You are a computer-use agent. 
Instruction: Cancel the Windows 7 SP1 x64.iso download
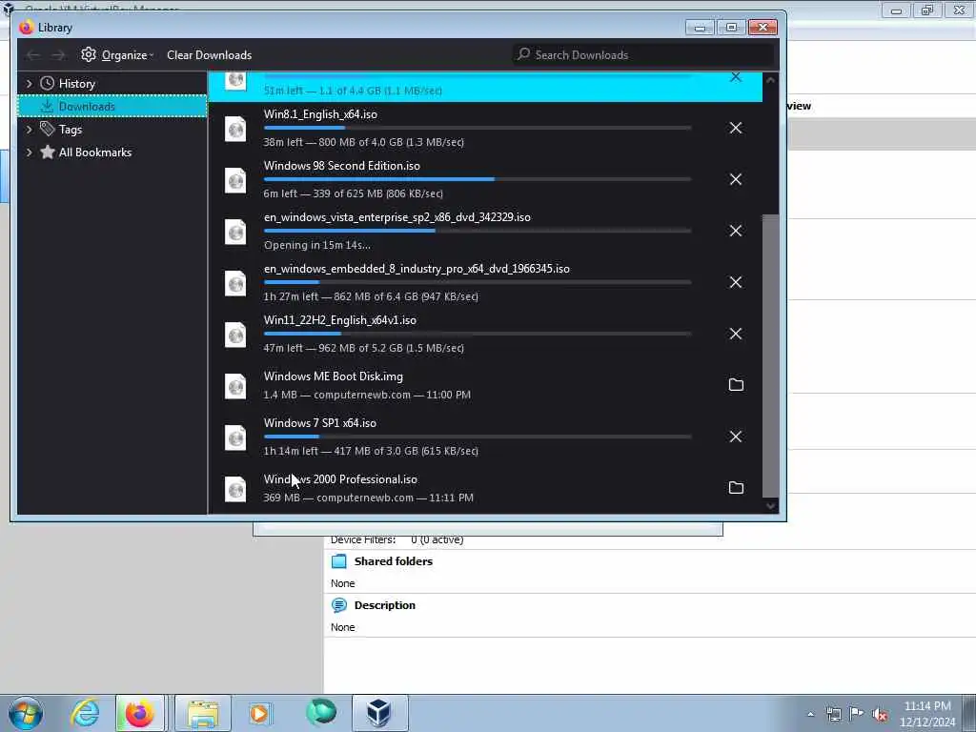735,437
